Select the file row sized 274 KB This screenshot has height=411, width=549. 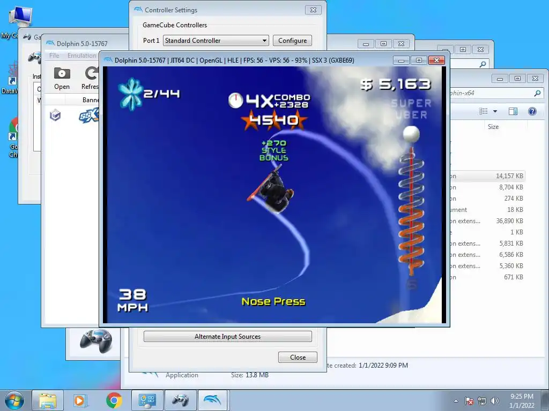point(487,199)
